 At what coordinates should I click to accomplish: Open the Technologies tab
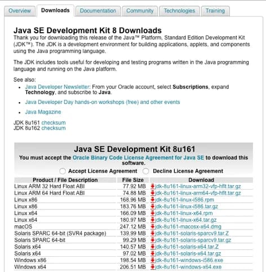point(179,11)
